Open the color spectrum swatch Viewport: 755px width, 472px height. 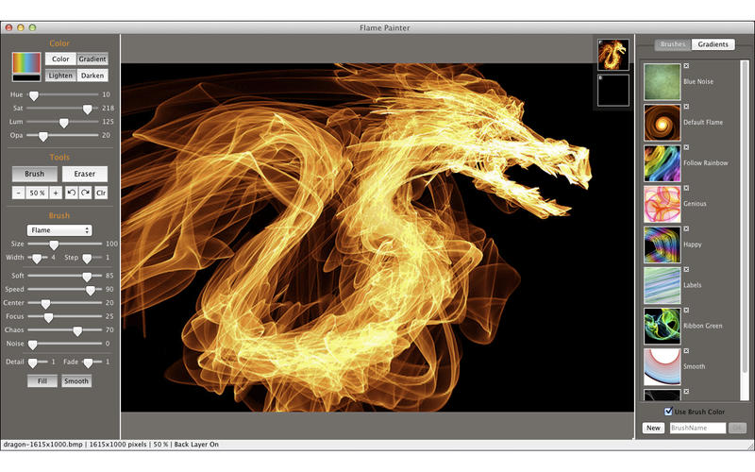point(25,65)
